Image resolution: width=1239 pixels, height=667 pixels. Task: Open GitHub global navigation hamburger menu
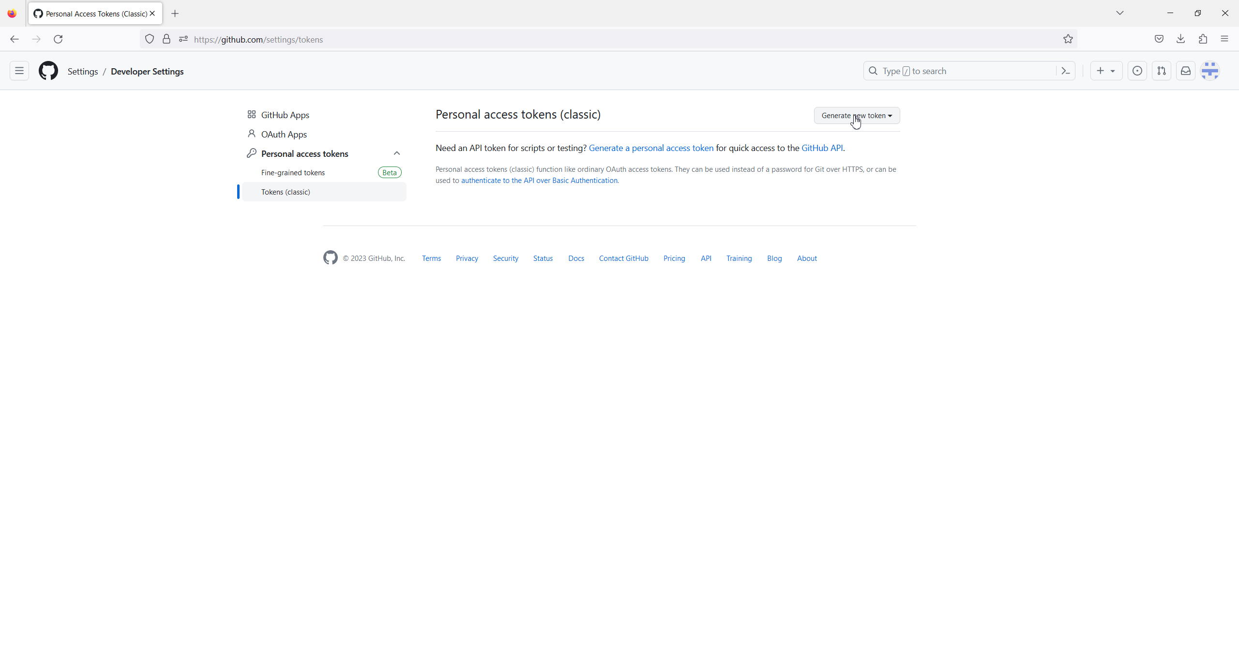19,71
